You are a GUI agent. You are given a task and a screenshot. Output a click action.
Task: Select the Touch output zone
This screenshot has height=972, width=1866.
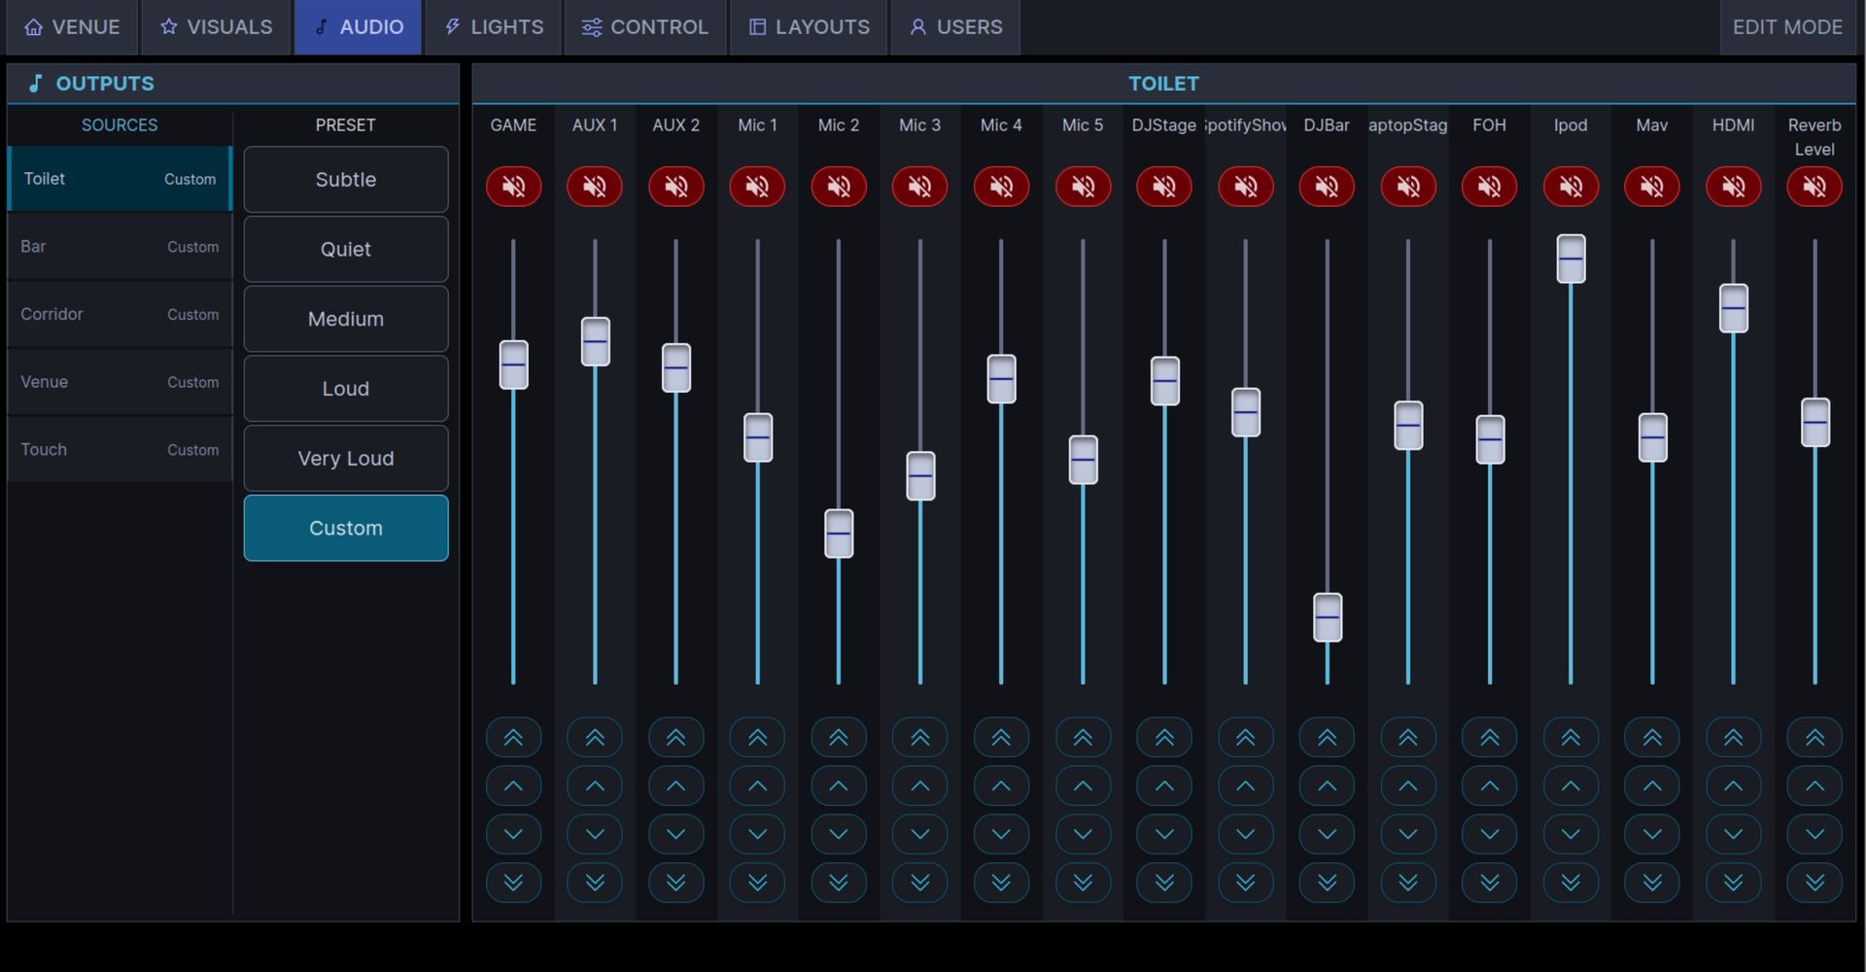(x=121, y=450)
